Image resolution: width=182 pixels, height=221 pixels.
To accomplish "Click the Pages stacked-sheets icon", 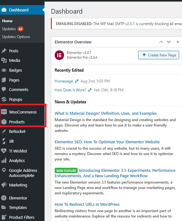I will coord(4,80).
